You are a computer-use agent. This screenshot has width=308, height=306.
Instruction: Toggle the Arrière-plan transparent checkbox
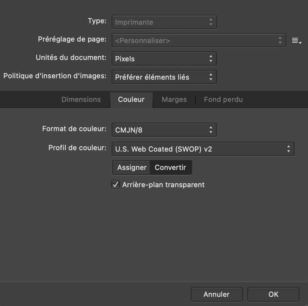(115, 185)
